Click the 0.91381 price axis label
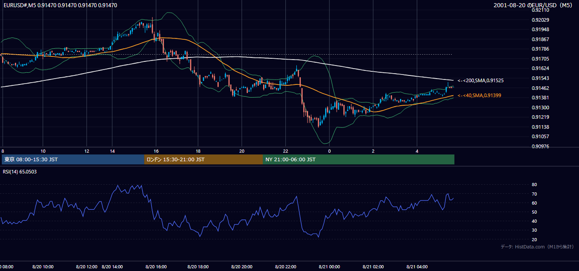The width and height of the screenshot is (579, 271). [x=541, y=98]
